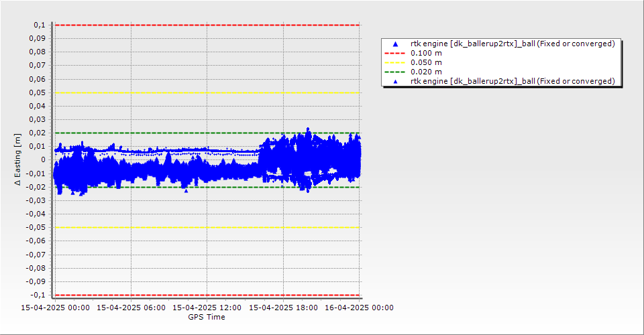Click the '0,1' y-axis tick label
The image size is (644, 335).
click(40, 25)
